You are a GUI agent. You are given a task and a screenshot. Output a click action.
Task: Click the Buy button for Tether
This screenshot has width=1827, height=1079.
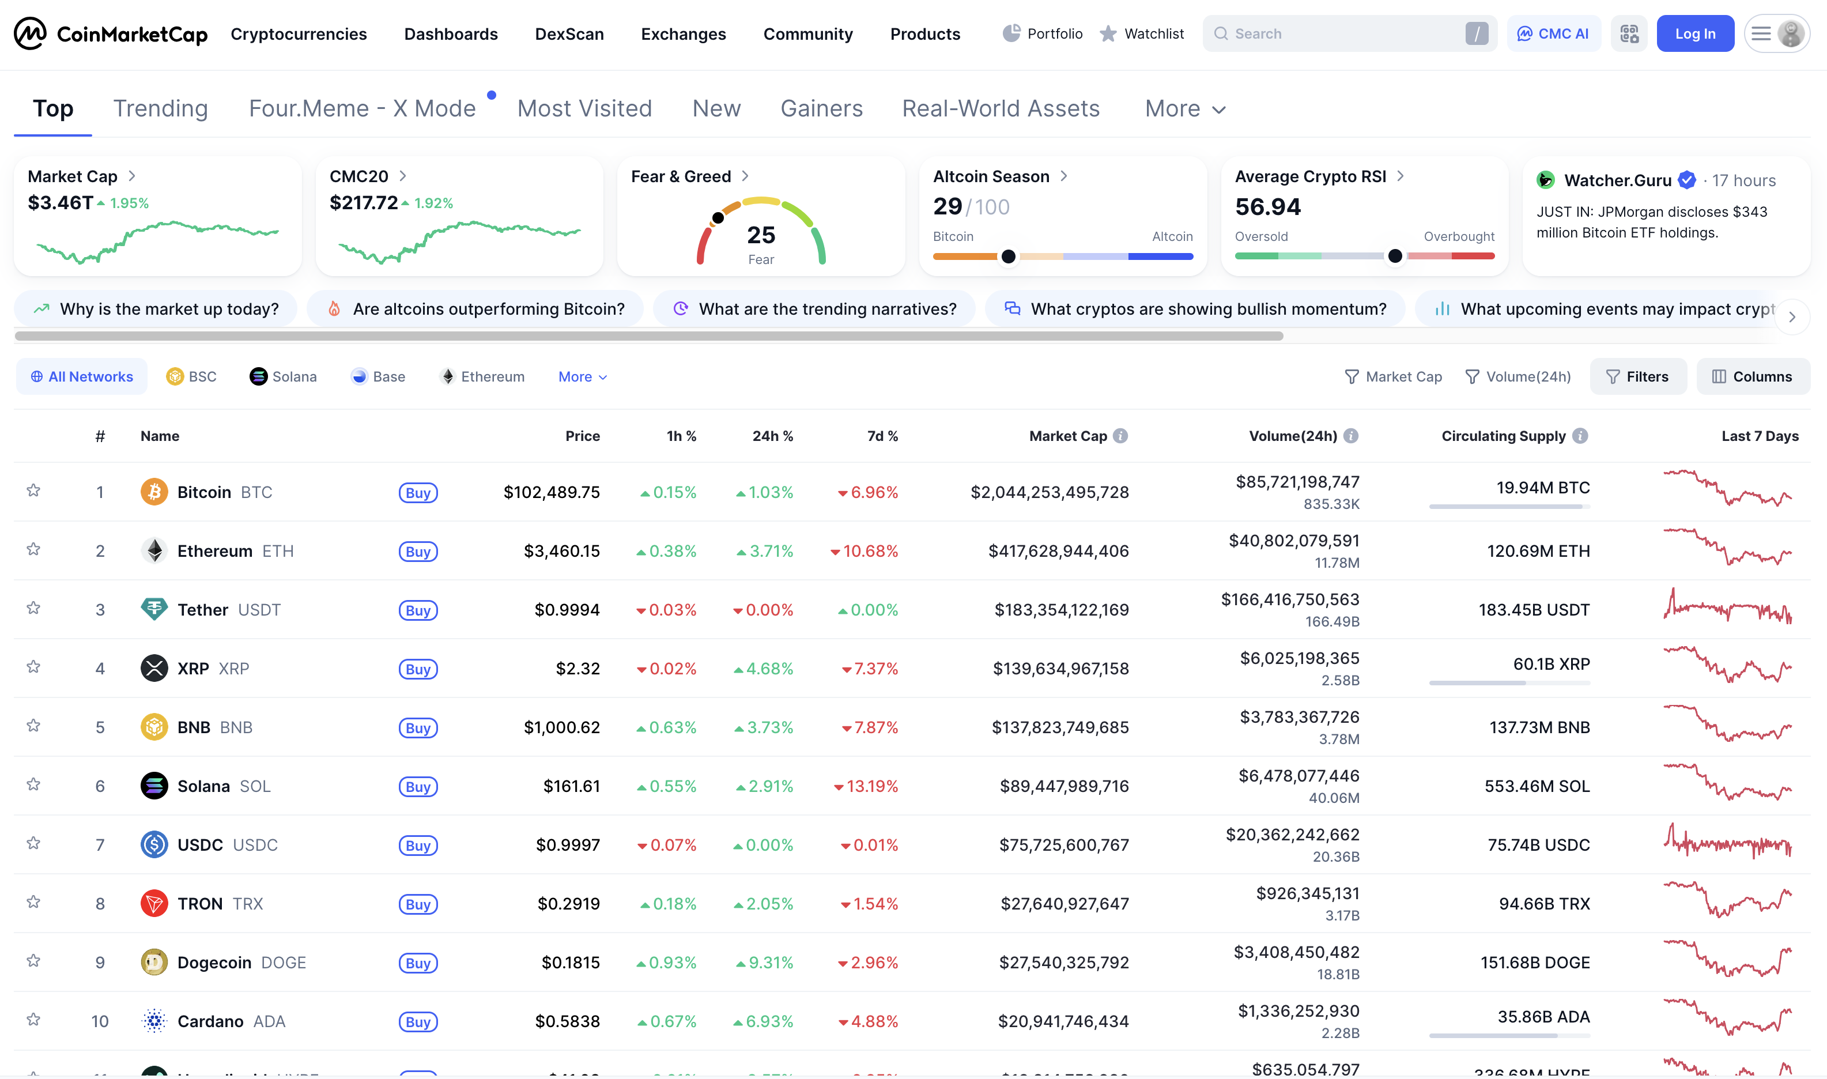(x=418, y=610)
